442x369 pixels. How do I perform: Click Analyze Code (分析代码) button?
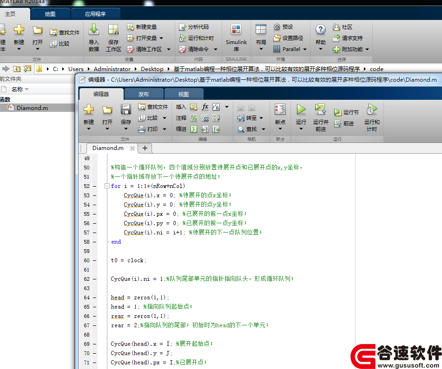point(194,27)
